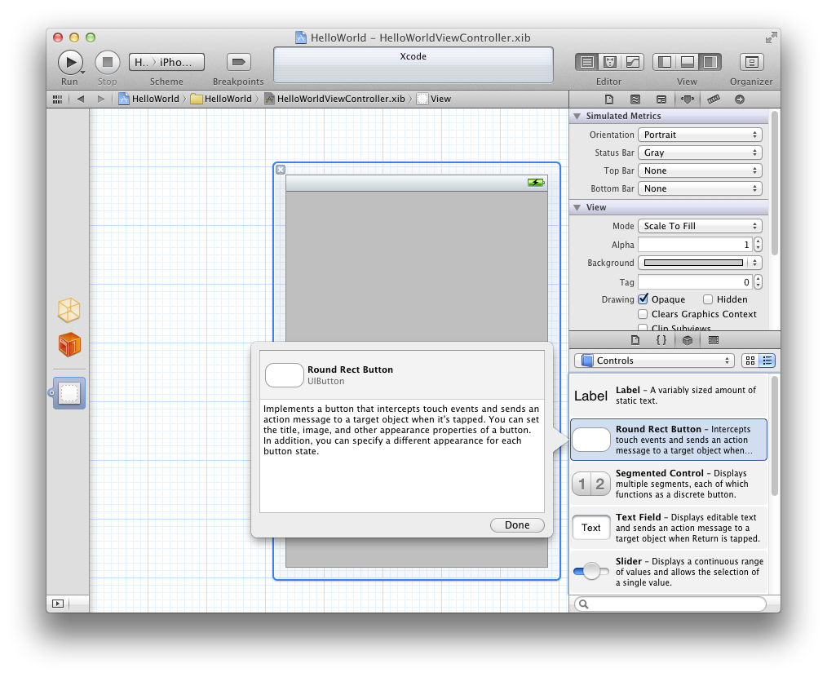Change Mode from Scale To Fill

point(699,226)
